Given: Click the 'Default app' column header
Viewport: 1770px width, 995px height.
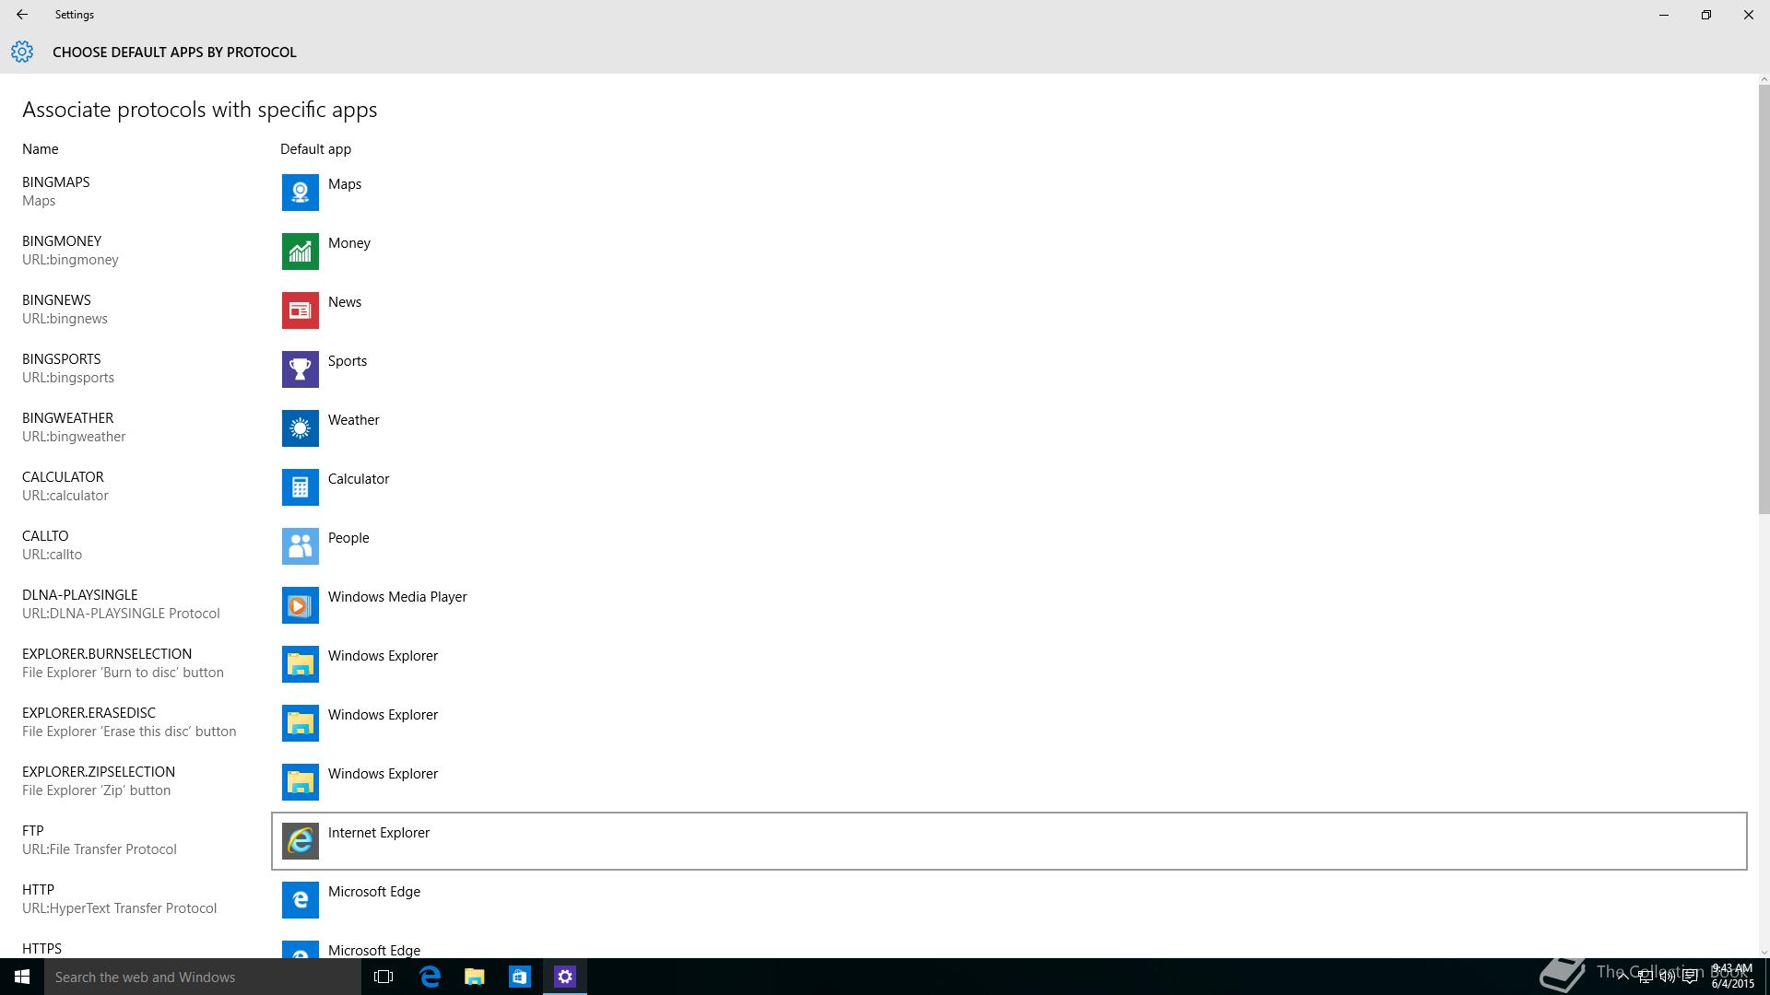Looking at the screenshot, I should tap(315, 149).
